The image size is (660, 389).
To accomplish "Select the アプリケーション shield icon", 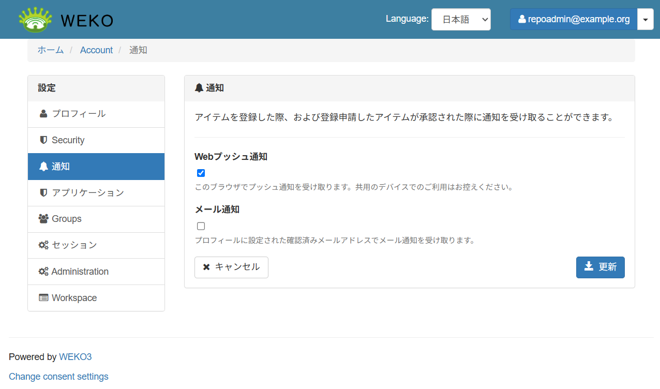I will [x=42, y=192].
